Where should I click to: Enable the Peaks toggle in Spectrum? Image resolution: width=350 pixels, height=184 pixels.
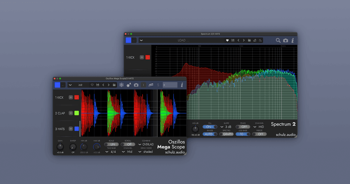click(x=243, y=127)
